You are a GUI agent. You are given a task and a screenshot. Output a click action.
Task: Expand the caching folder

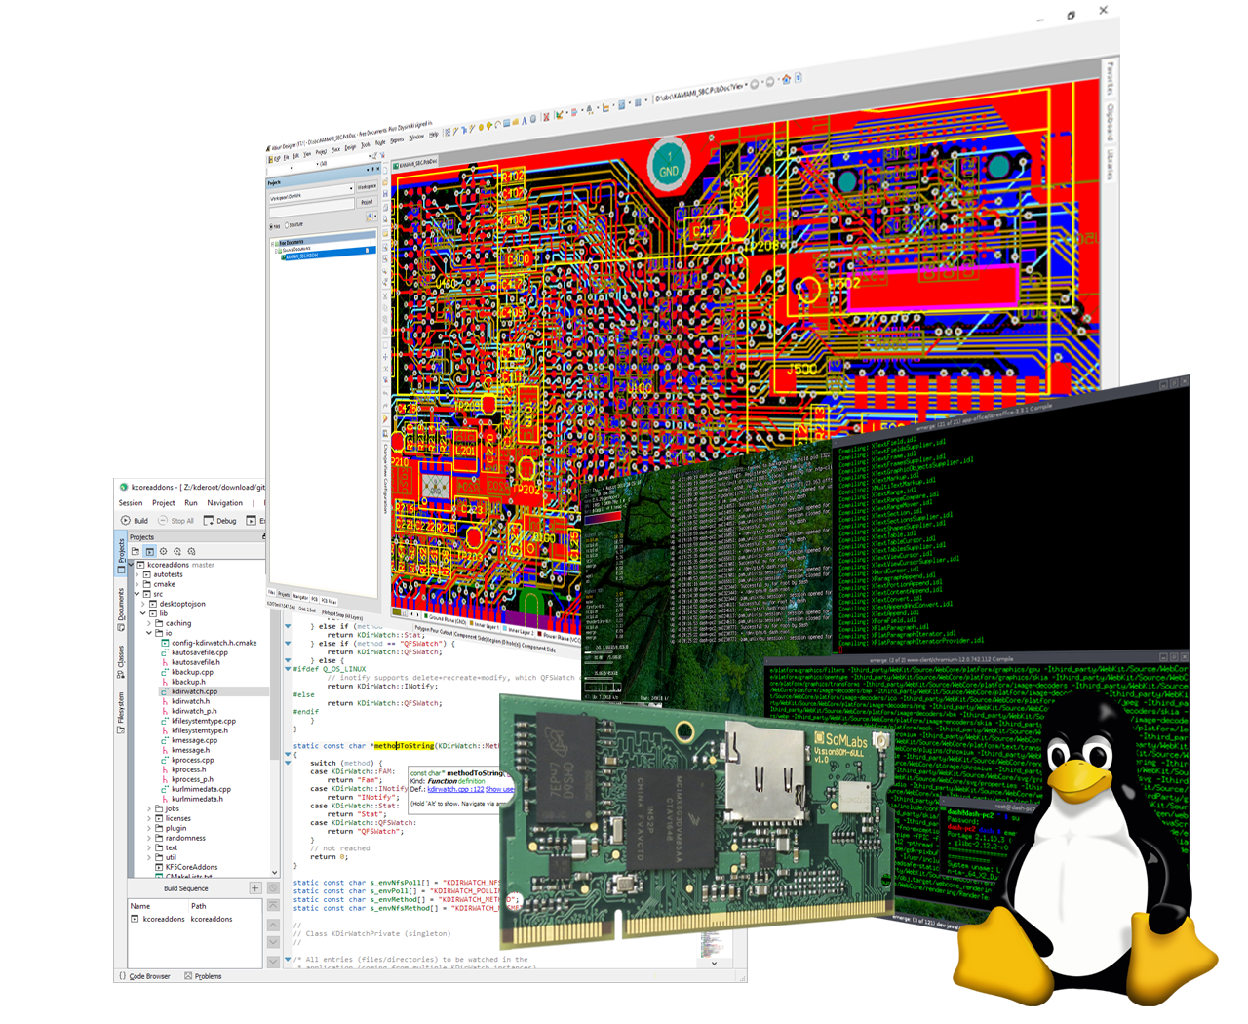click(x=149, y=623)
